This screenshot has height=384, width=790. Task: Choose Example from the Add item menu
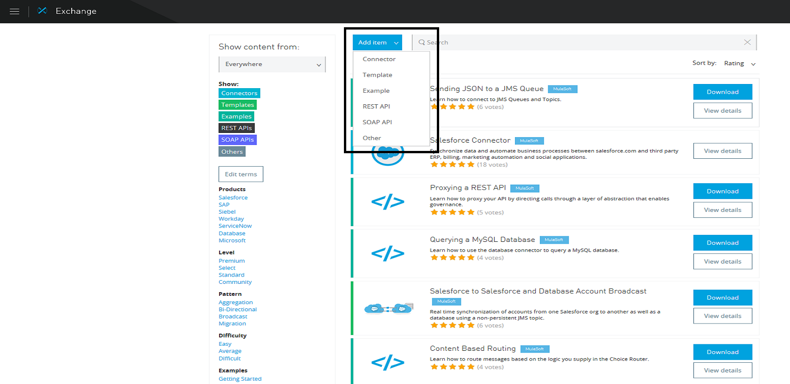pos(376,90)
